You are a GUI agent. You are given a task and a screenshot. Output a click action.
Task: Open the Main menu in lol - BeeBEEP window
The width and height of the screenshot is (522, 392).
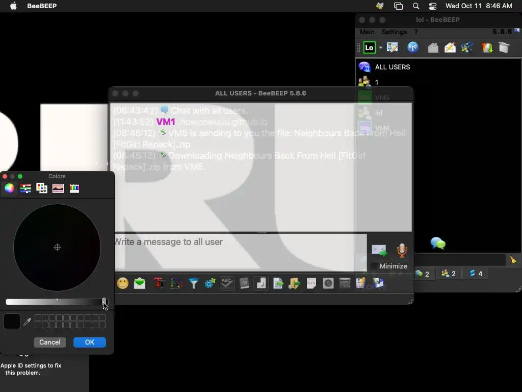coord(367,32)
